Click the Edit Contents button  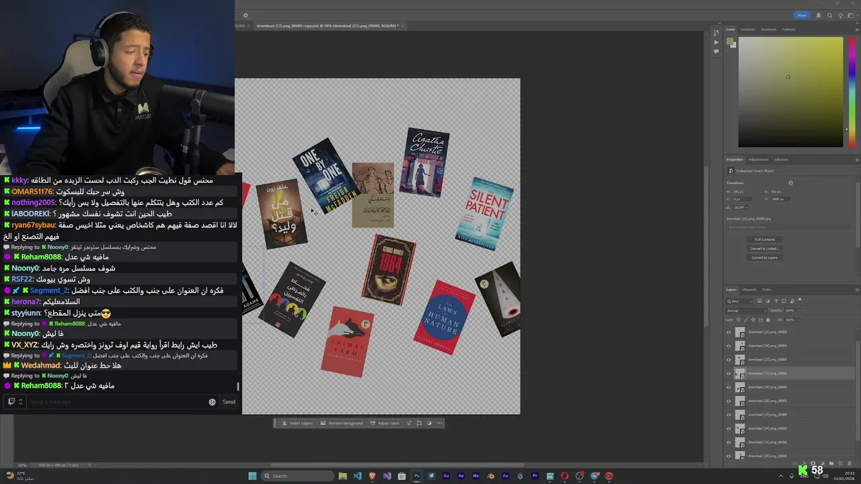[765, 239]
